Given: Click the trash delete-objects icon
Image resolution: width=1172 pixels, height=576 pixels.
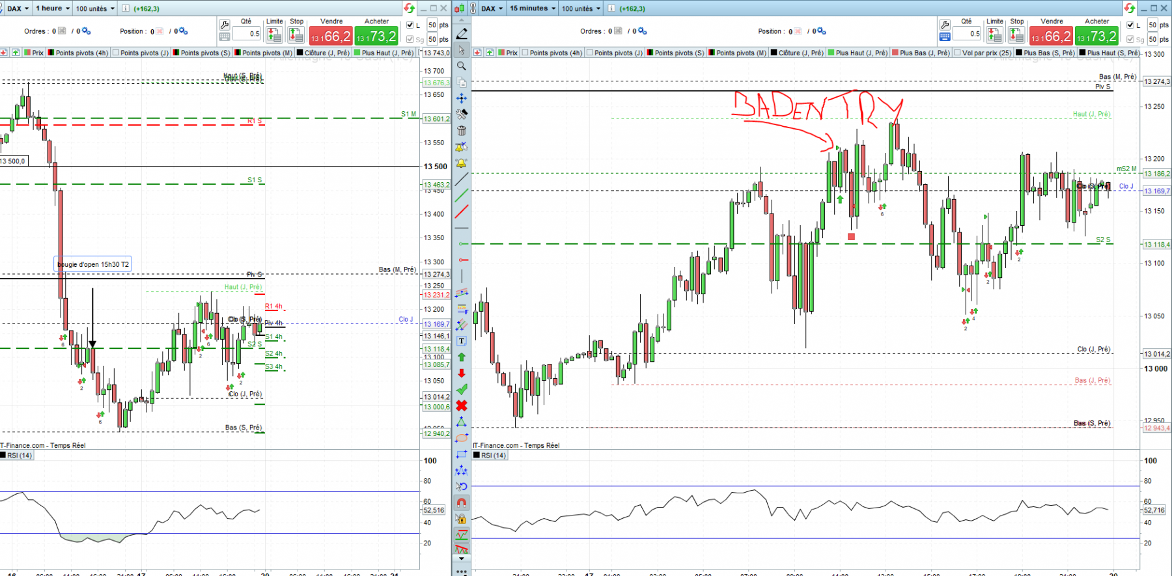Looking at the screenshot, I should (462, 131).
